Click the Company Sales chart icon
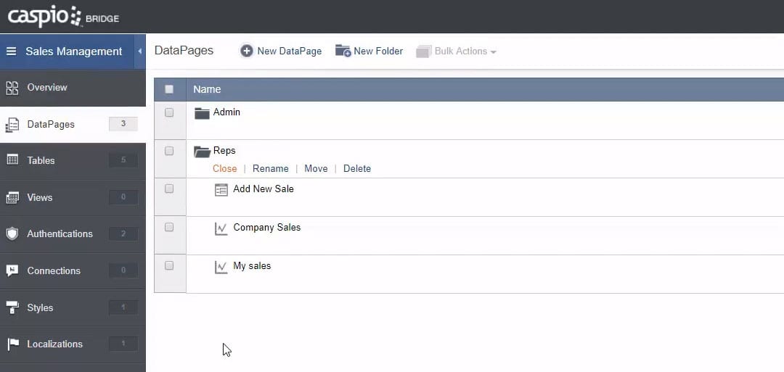The width and height of the screenshot is (784, 372). pyautogui.click(x=221, y=228)
